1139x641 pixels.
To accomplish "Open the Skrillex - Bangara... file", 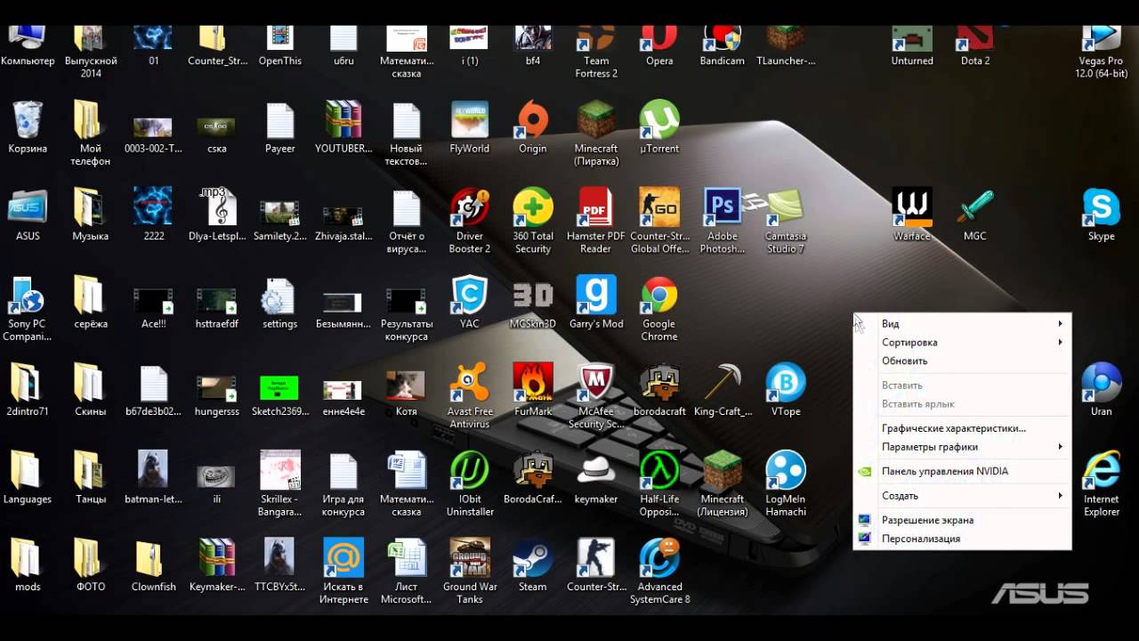I will (x=280, y=483).
